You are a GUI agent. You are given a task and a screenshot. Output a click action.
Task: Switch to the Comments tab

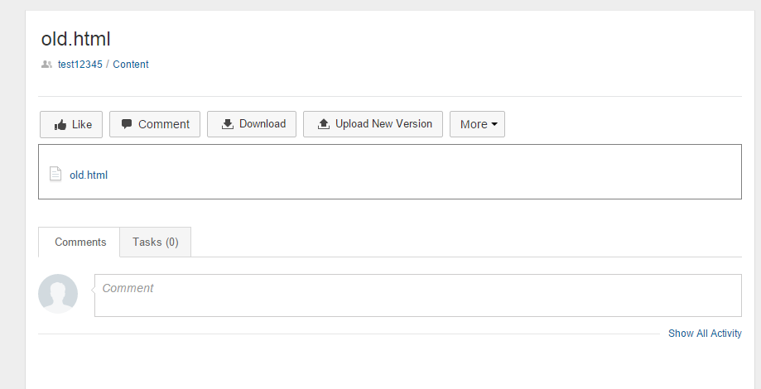[x=79, y=242]
